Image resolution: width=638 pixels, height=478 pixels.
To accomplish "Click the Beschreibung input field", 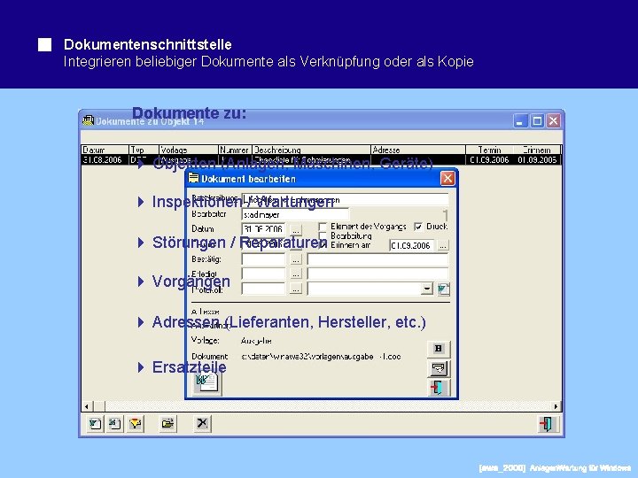I will tap(345, 199).
